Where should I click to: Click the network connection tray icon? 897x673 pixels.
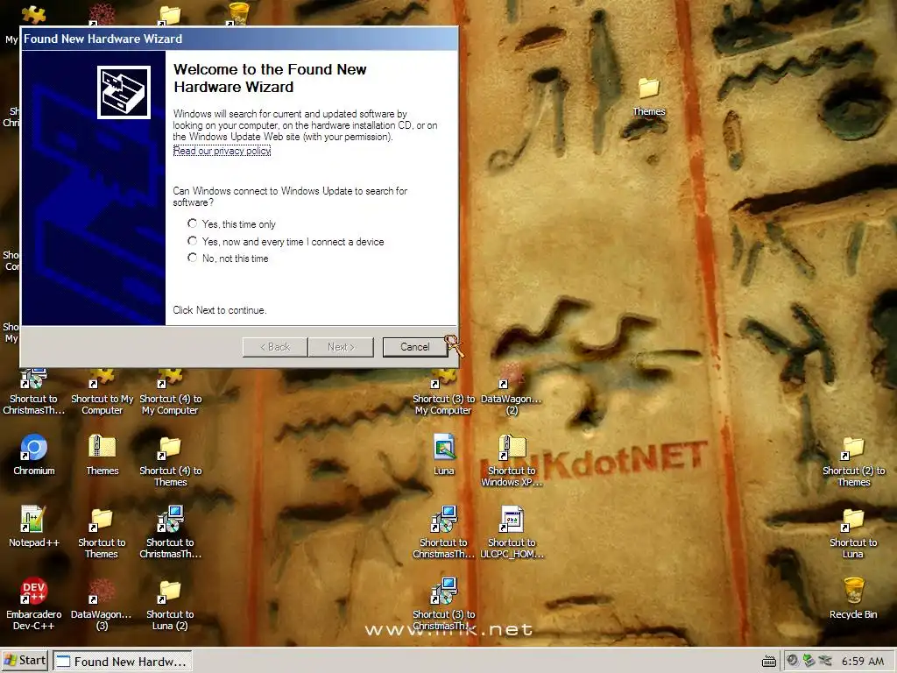click(x=824, y=661)
